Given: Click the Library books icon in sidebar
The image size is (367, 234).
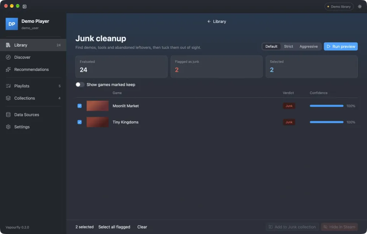Looking at the screenshot, I should [x=8, y=45].
